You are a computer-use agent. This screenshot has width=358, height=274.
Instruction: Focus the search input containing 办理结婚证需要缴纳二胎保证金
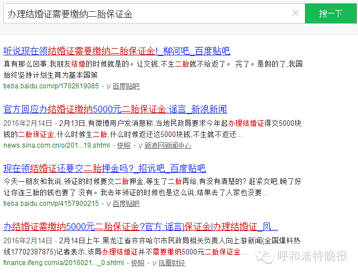154,13
